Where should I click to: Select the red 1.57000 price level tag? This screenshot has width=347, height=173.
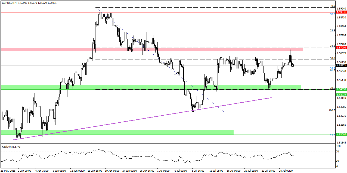coord(341,48)
